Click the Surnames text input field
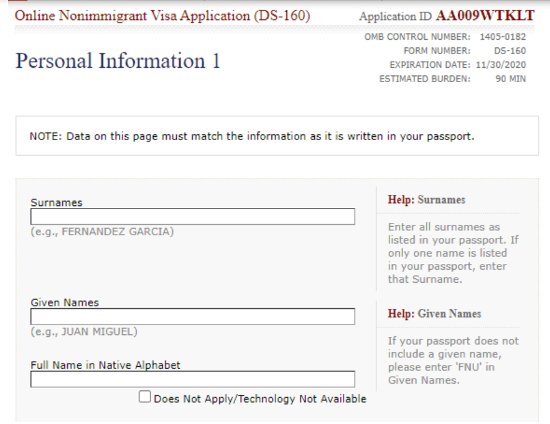Image resolution: width=550 pixels, height=424 pixels. (x=192, y=217)
